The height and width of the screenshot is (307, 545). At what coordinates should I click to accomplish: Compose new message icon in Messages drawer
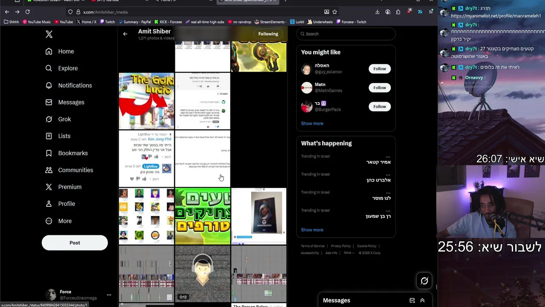412,301
